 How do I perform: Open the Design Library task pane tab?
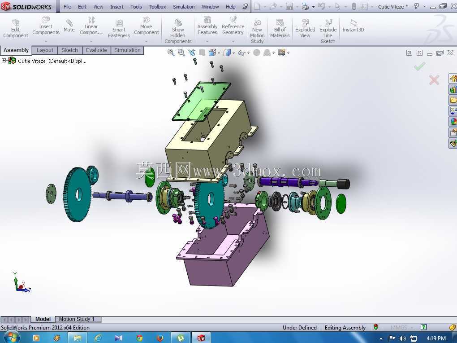pyautogui.click(x=453, y=89)
